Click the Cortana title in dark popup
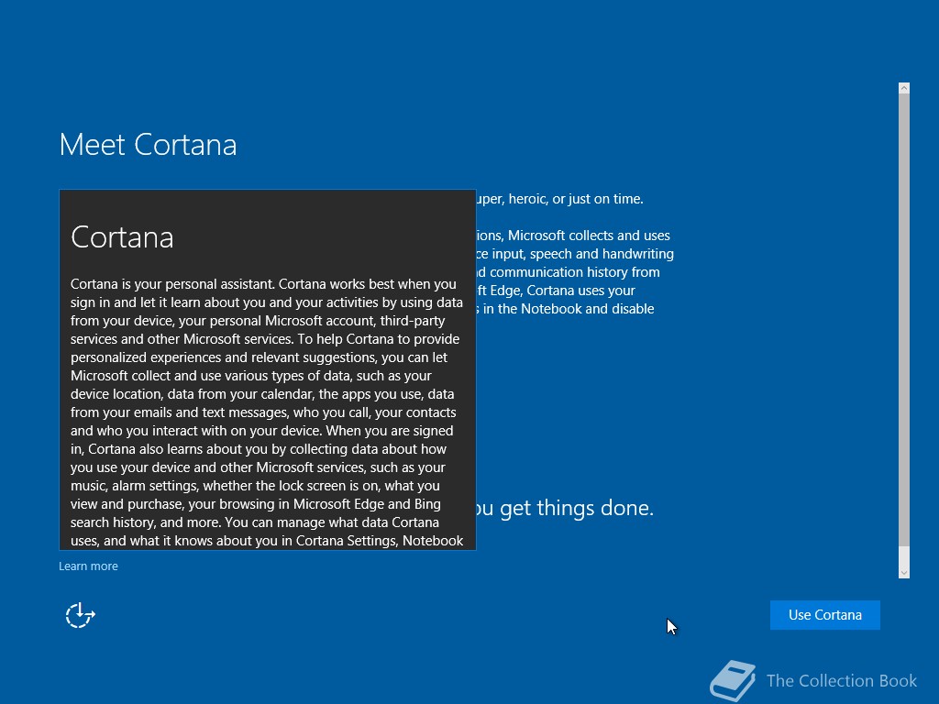The width and height of the screenshot is (939, 704). pyautogui.click(x=122, y=237)
